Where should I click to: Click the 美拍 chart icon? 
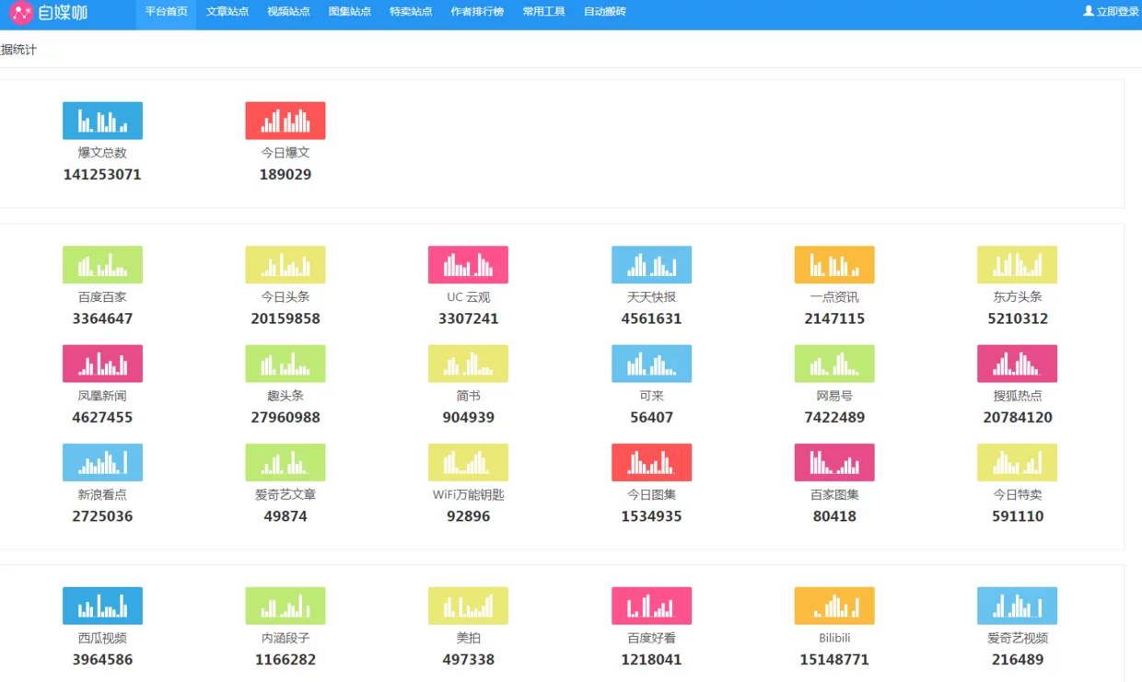(468, 606)
